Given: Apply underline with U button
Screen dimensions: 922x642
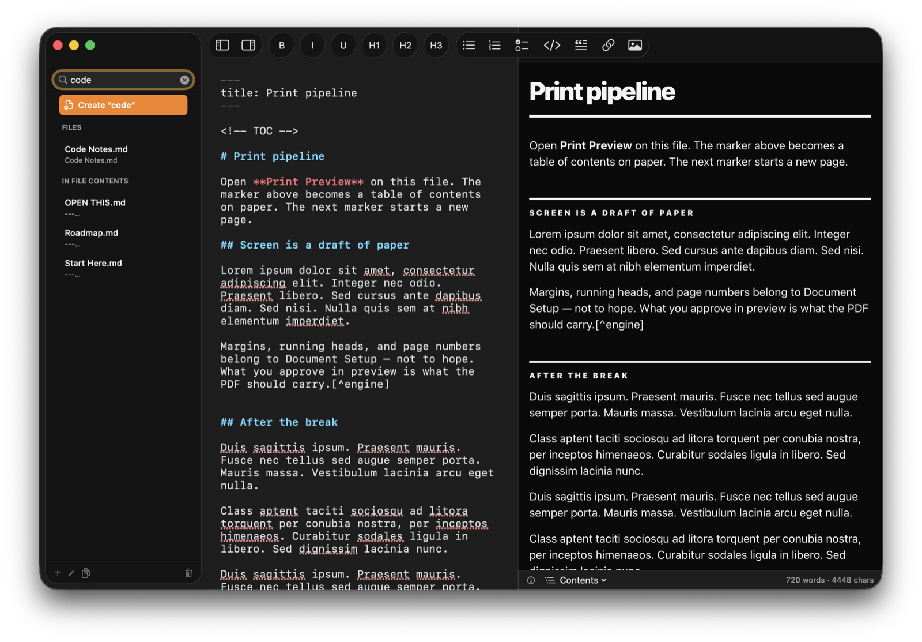Looking at the screenshot, I should coord(343,45).
